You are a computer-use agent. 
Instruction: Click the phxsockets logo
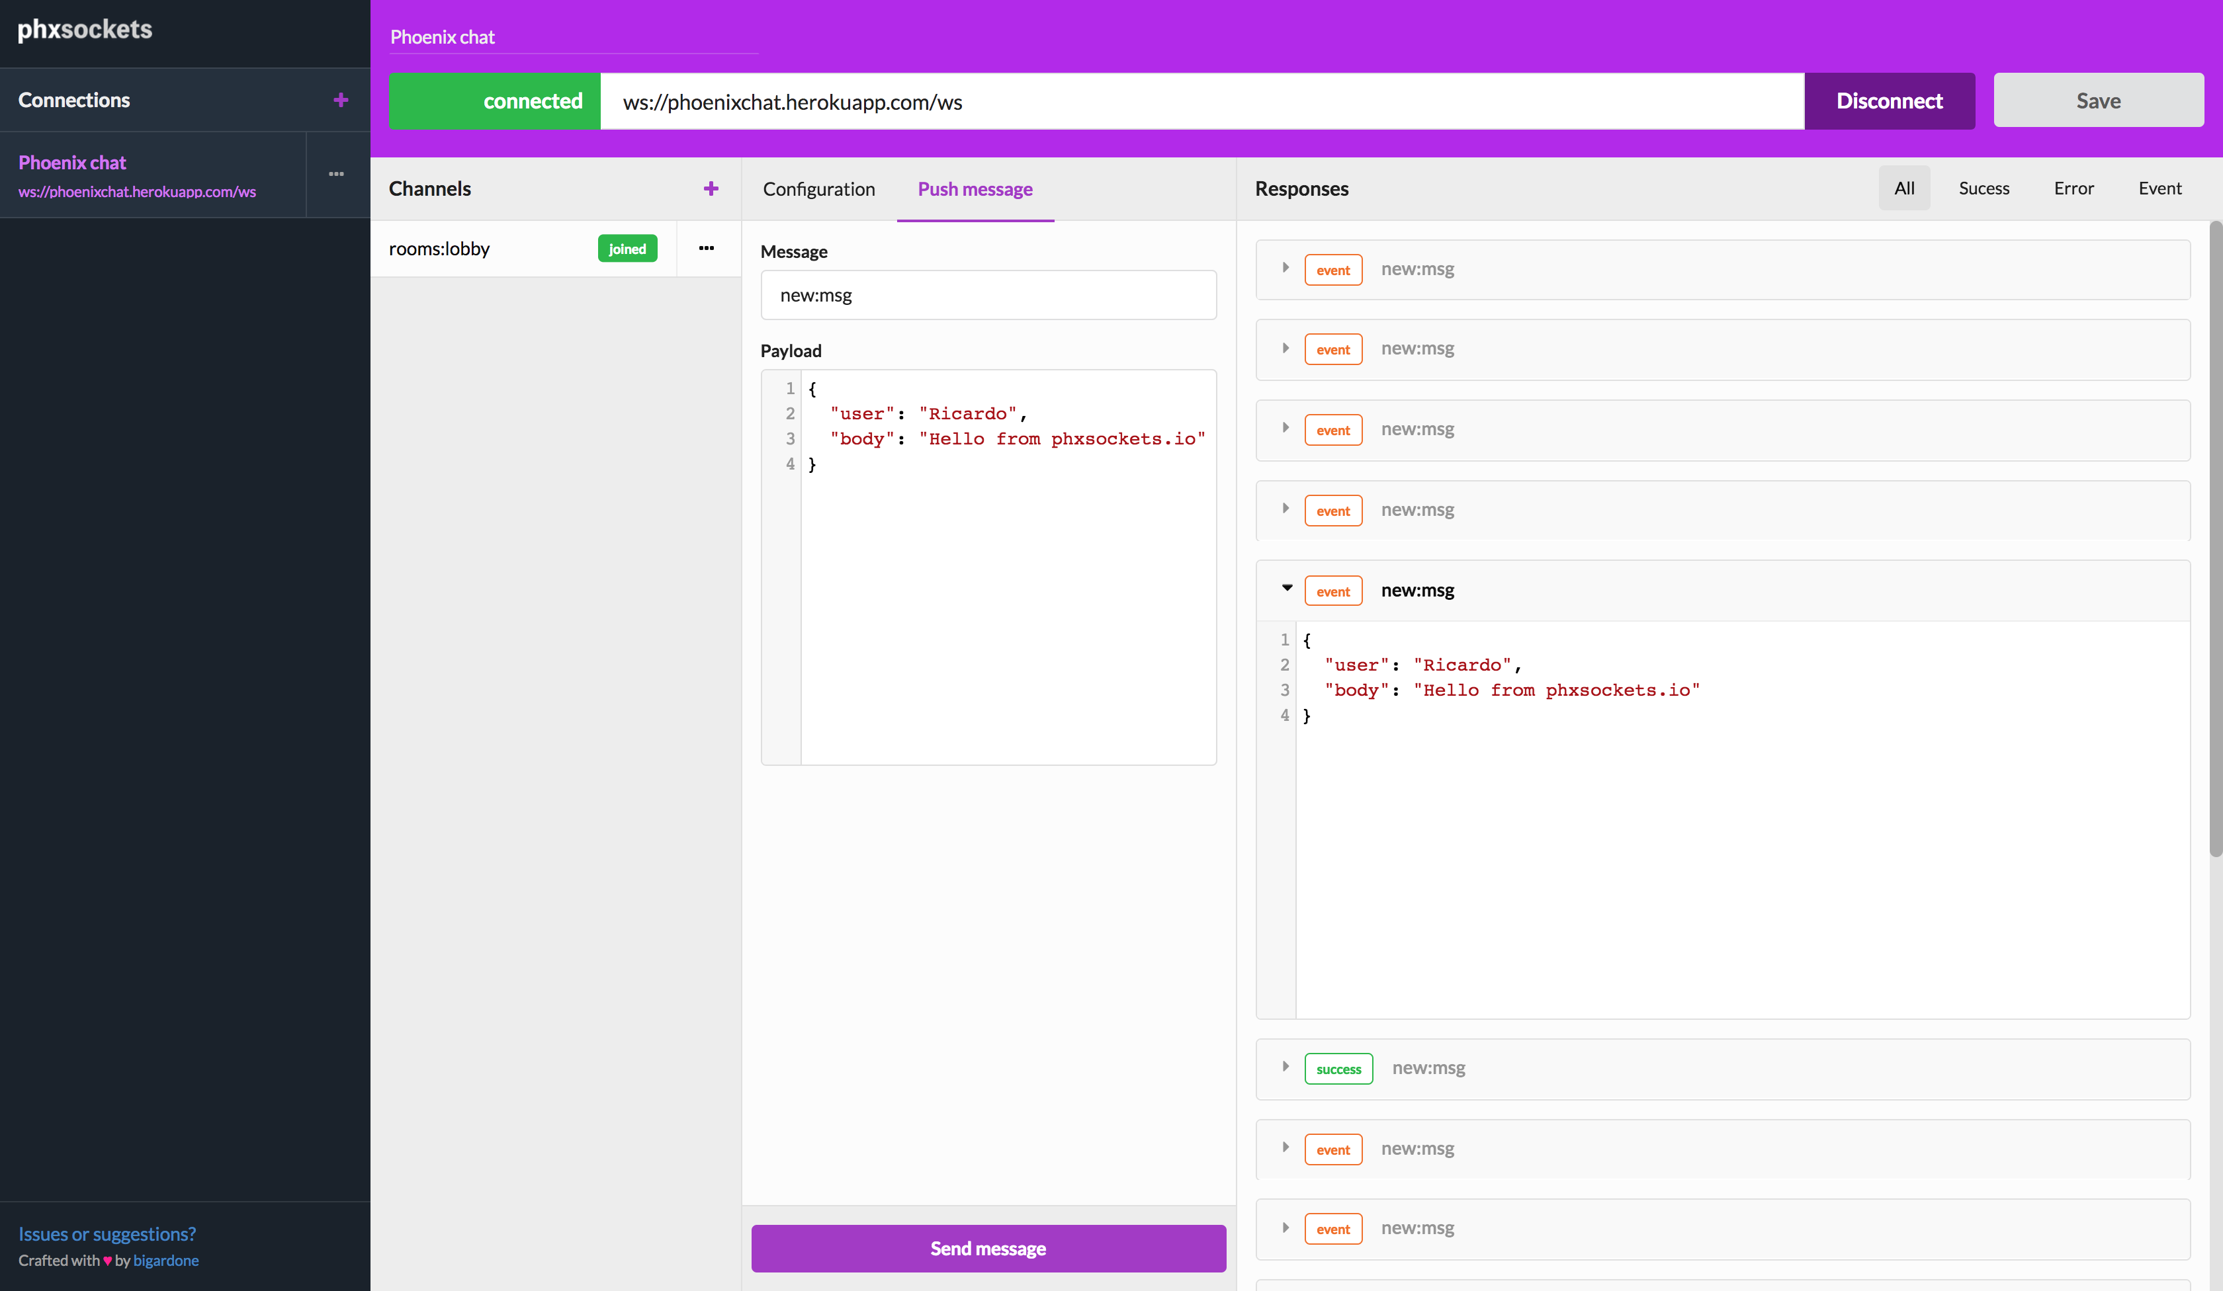85,29
